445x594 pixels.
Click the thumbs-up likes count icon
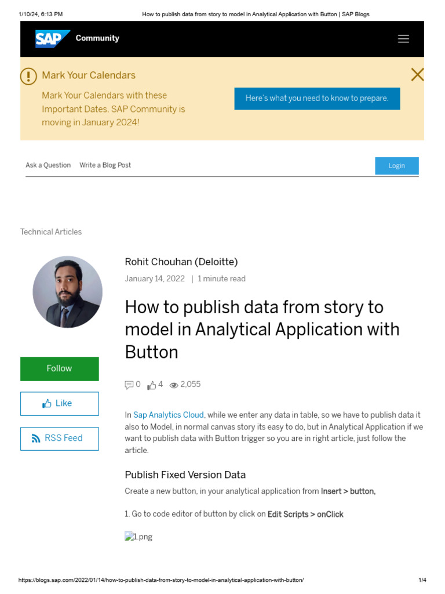(x=152, y=385)
